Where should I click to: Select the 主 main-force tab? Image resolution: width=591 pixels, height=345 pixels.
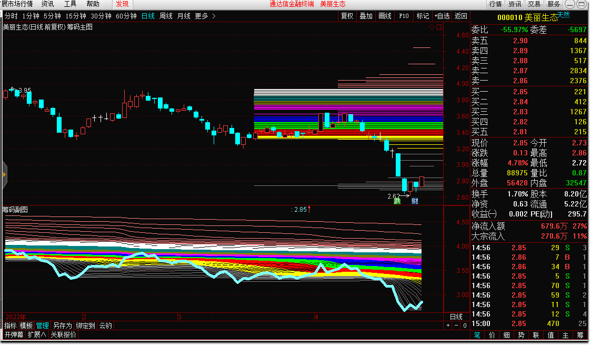coord(565,335)
